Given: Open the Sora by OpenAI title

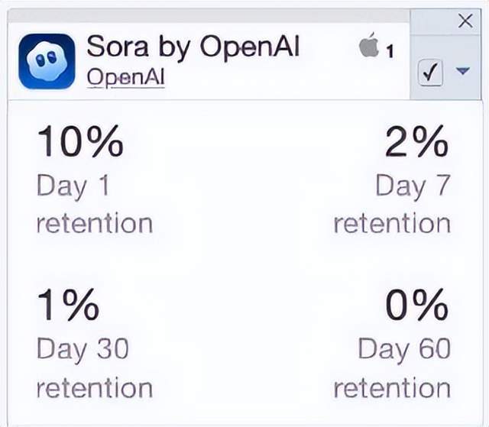Looking at the screenshot, I should tap(193, 47).
